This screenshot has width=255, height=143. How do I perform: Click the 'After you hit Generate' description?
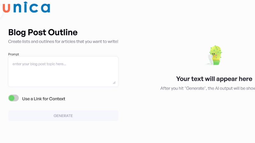(207, 88)
